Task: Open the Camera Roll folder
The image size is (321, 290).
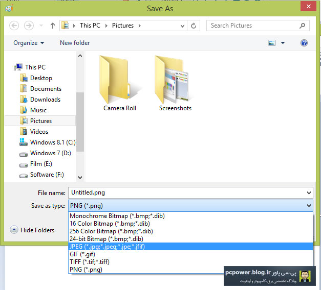Action: (120, 84)
